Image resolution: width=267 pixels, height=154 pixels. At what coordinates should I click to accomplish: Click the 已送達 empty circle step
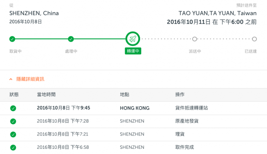(254, 39)
